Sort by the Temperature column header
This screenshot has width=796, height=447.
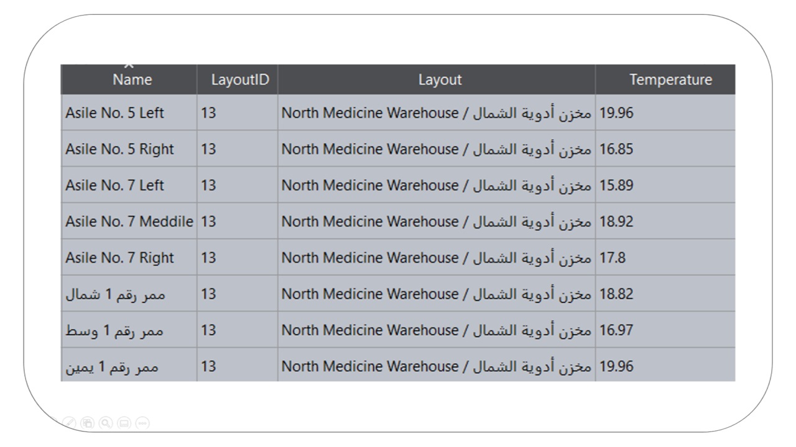click(670, 79)
